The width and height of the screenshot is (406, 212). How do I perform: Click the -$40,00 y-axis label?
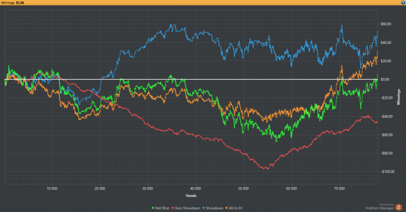coord(386,117)
